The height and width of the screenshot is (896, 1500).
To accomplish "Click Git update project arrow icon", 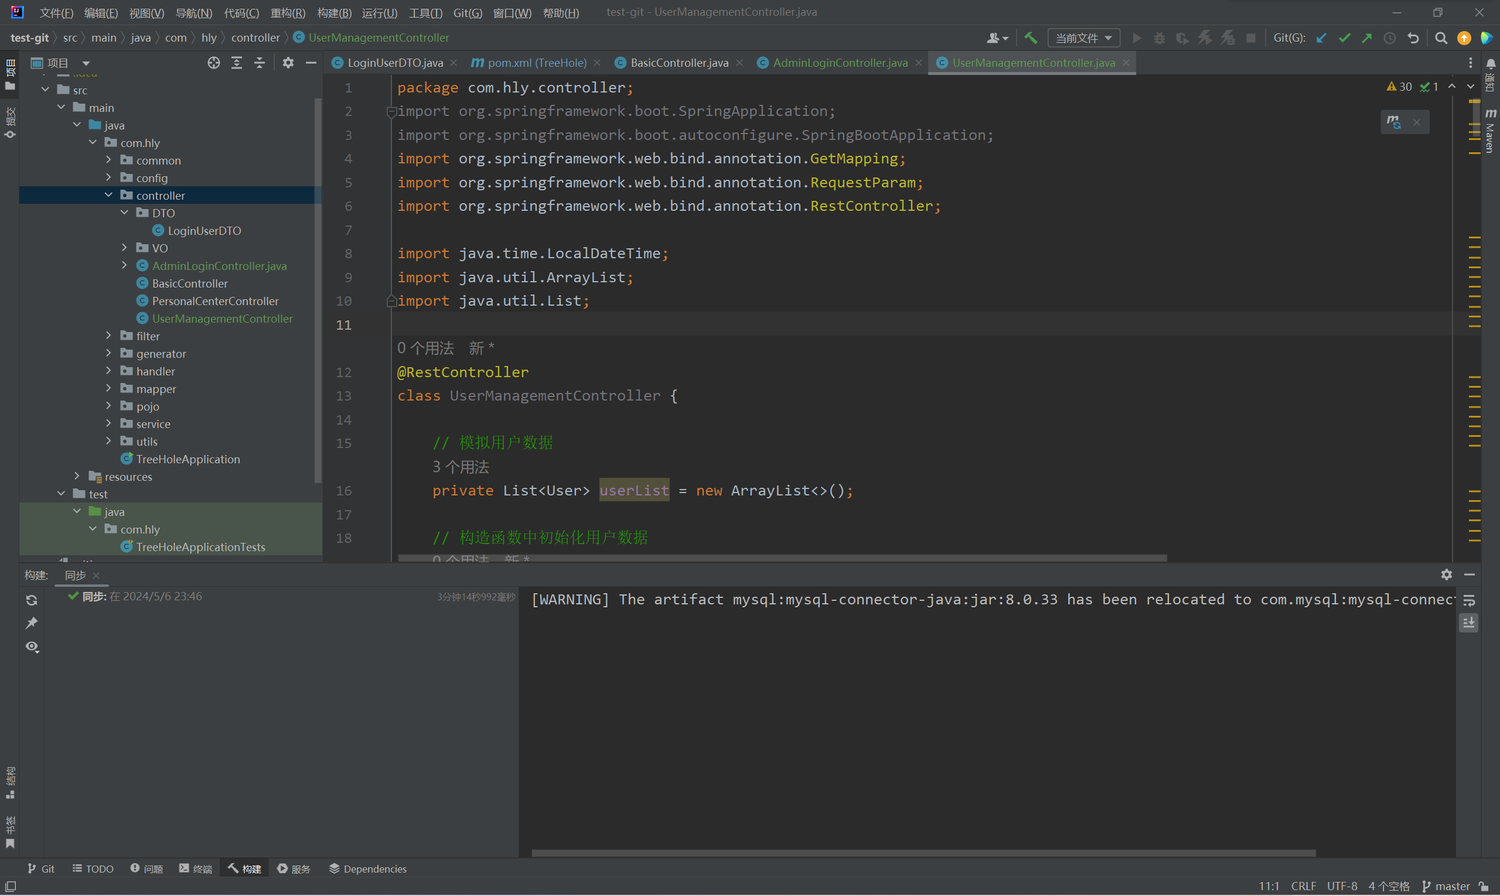I will 1321,38.
